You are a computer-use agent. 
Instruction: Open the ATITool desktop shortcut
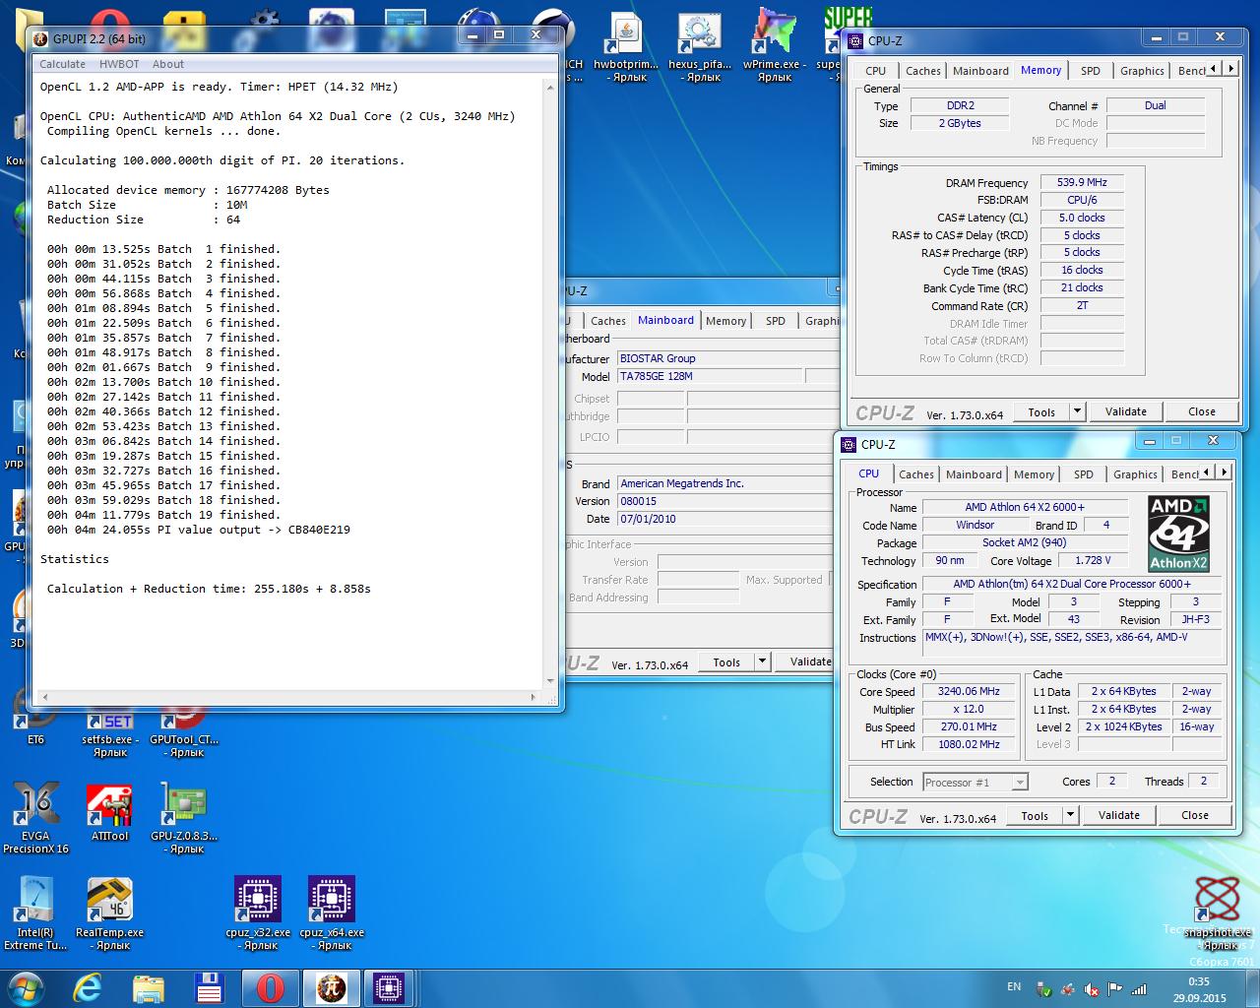(109, 812)
